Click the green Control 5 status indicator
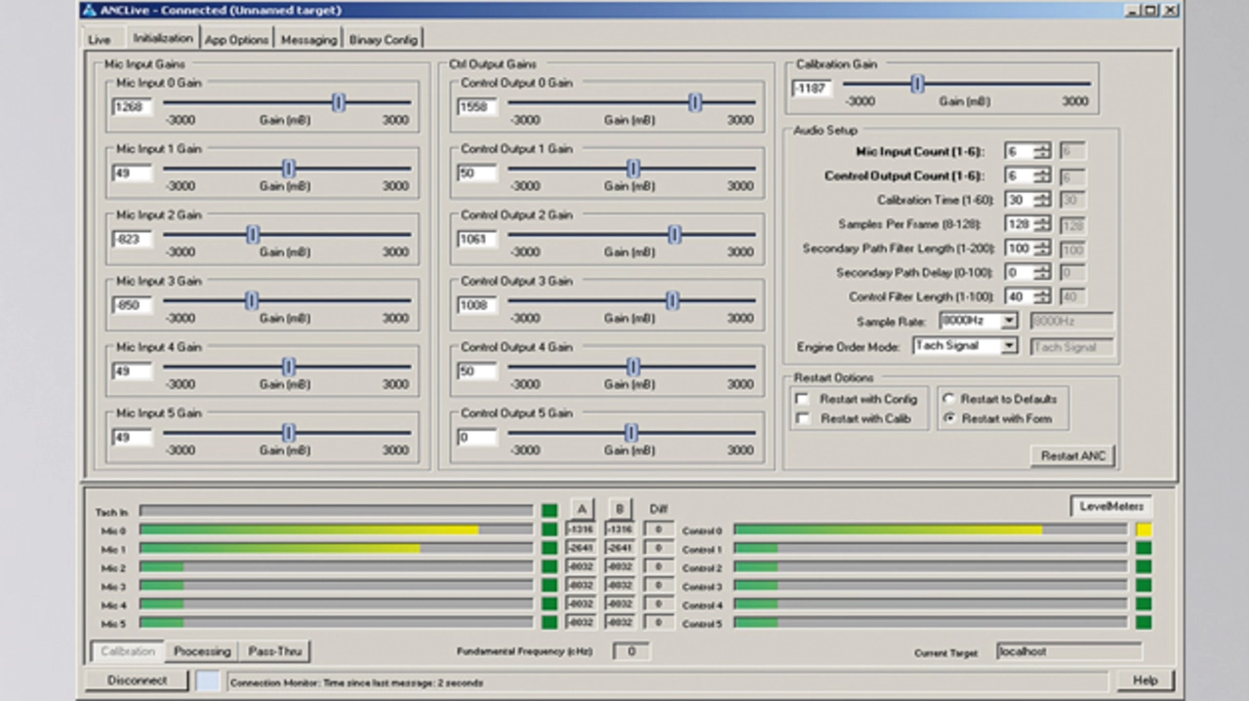This screenshot has height=701, width=1249. 1144,622
